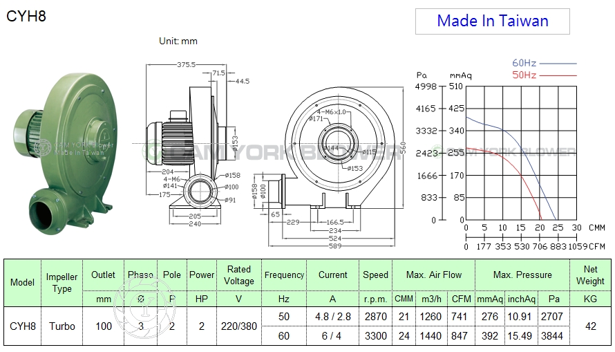Click the 510 mmAq axis value
Screen dimensions: 615x352
coord(456,86)
